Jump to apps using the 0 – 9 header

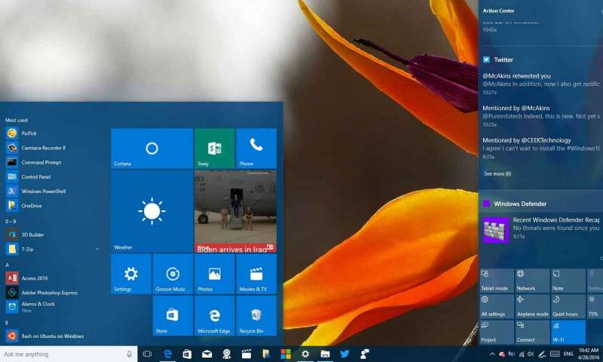(11, 221)
